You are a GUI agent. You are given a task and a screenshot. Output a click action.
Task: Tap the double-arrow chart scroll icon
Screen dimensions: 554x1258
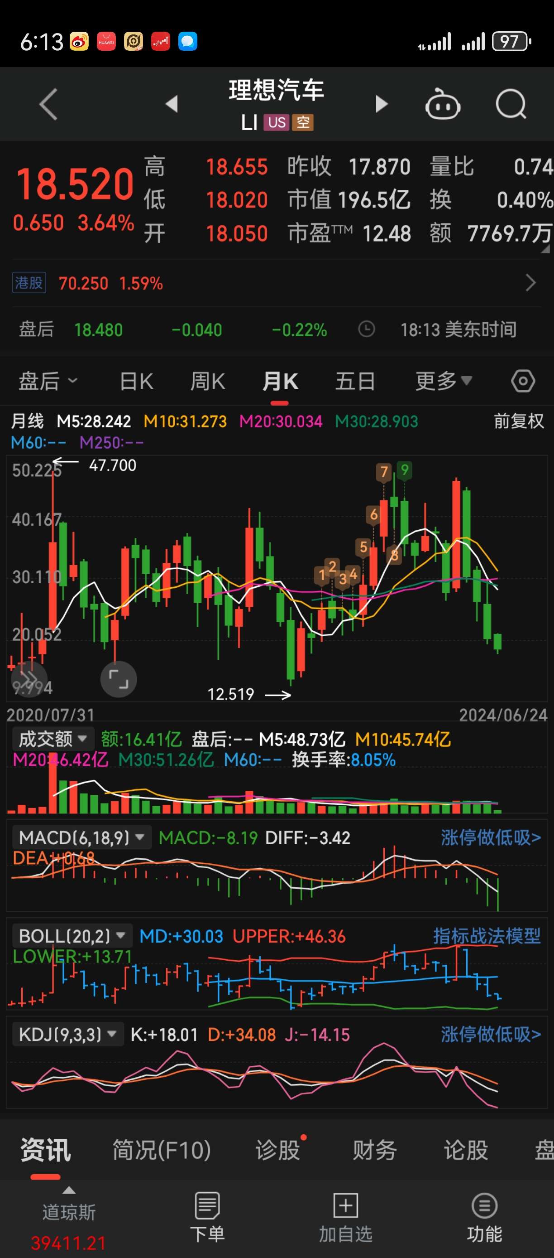[29, 679]
